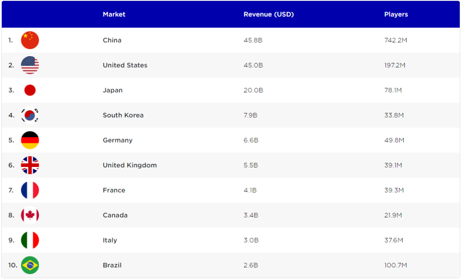Click Japan's 78.1M players value

pos(393,90)
